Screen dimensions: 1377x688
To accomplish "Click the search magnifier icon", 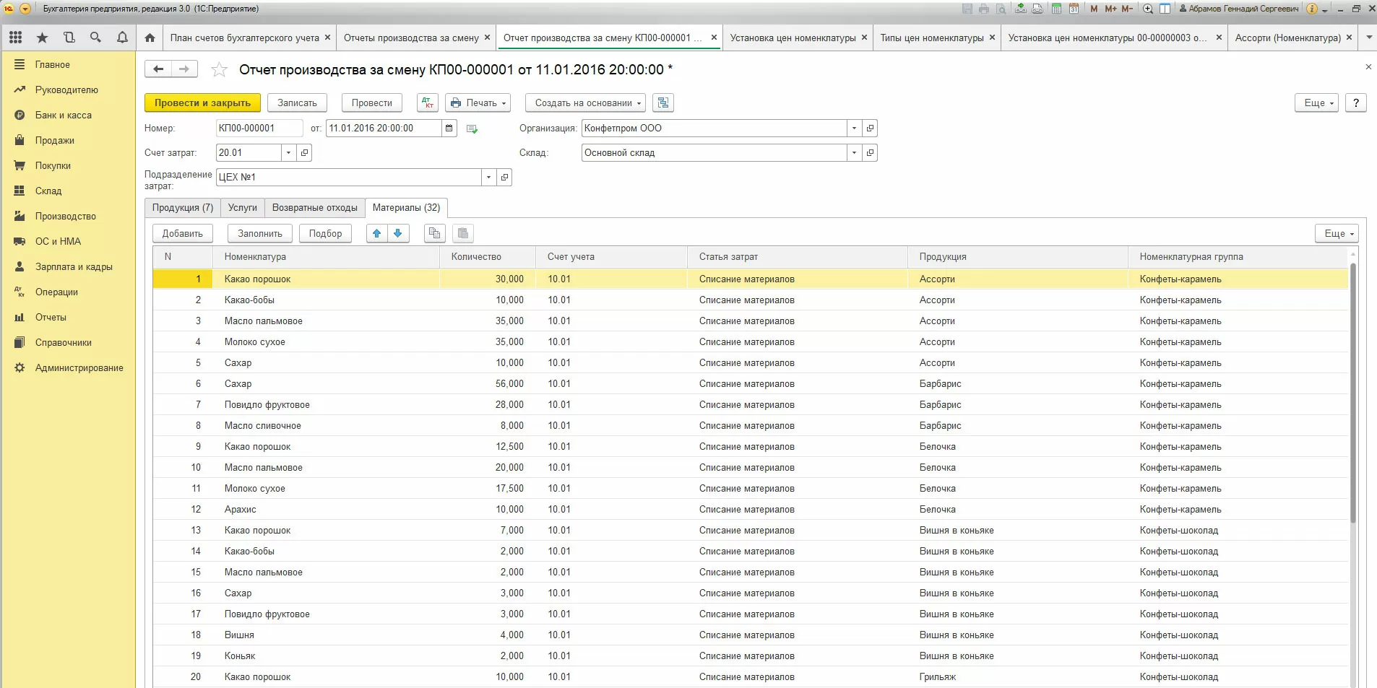I will [95, 38].
